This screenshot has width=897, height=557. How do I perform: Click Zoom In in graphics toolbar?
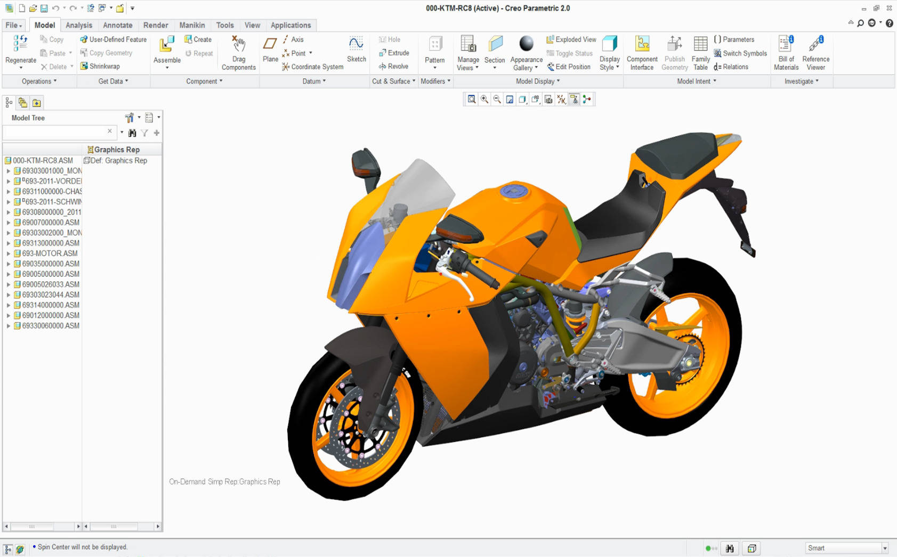[484, 100]
